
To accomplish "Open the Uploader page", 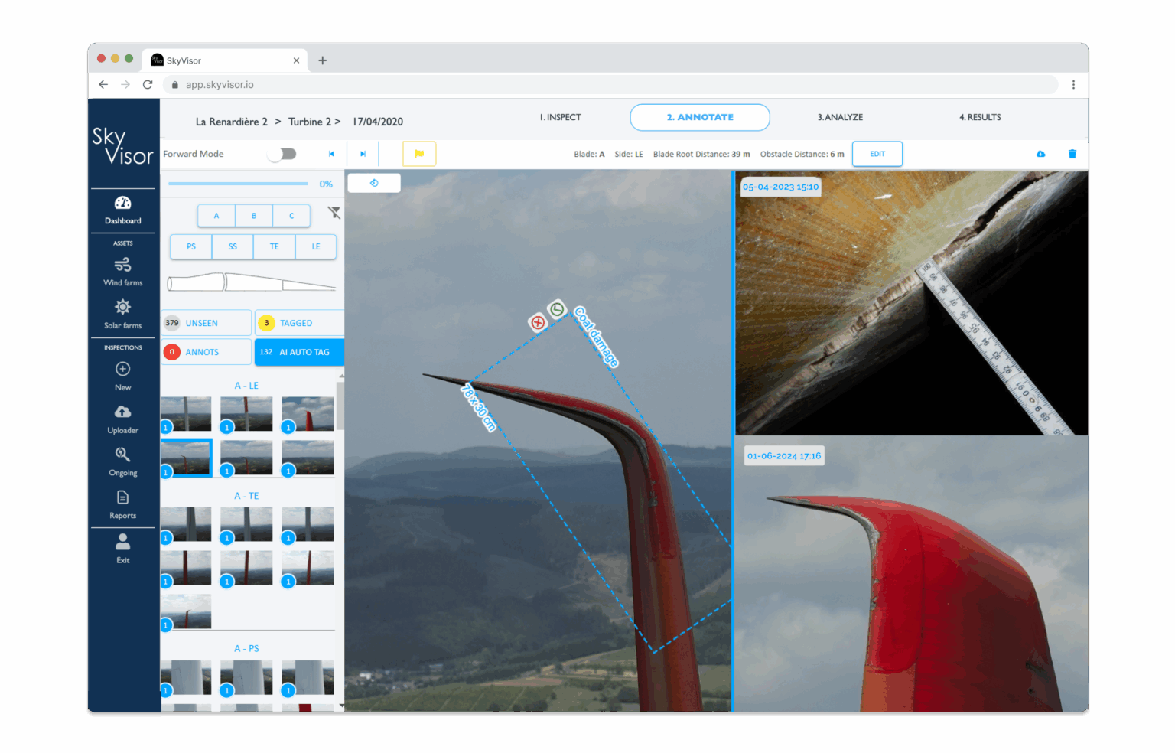I will (122, 419).
